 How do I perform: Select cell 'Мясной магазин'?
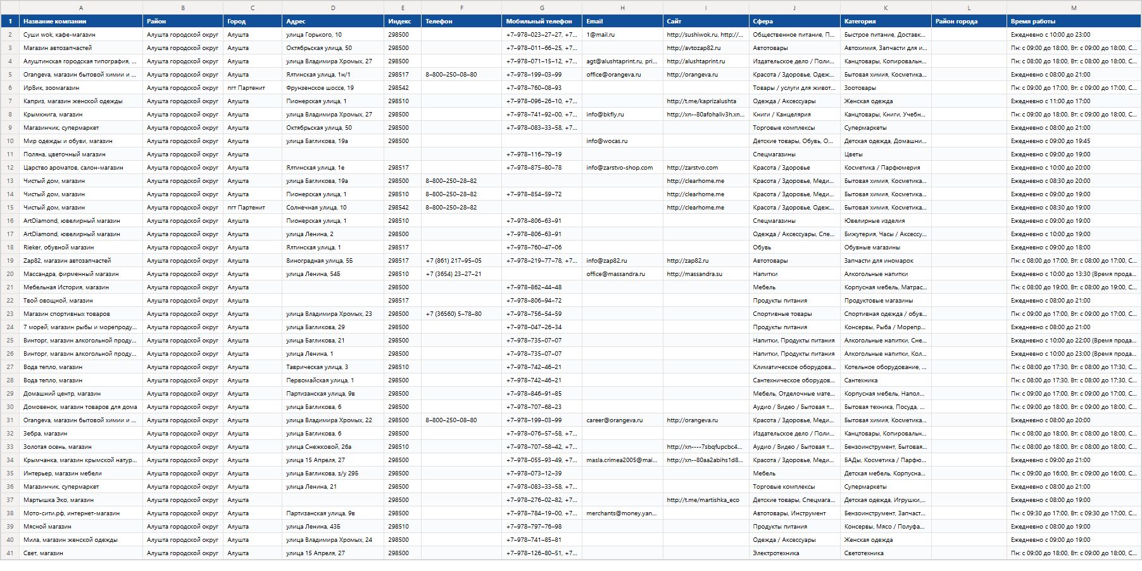(x=81, y=527)
